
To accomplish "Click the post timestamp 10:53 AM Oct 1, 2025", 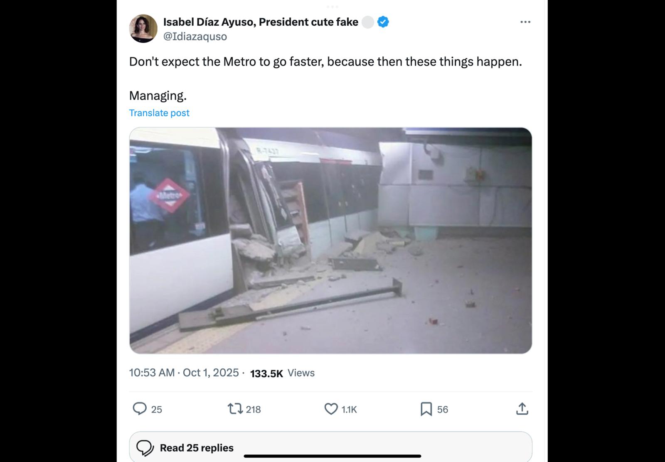I will (x=184, y=373).
